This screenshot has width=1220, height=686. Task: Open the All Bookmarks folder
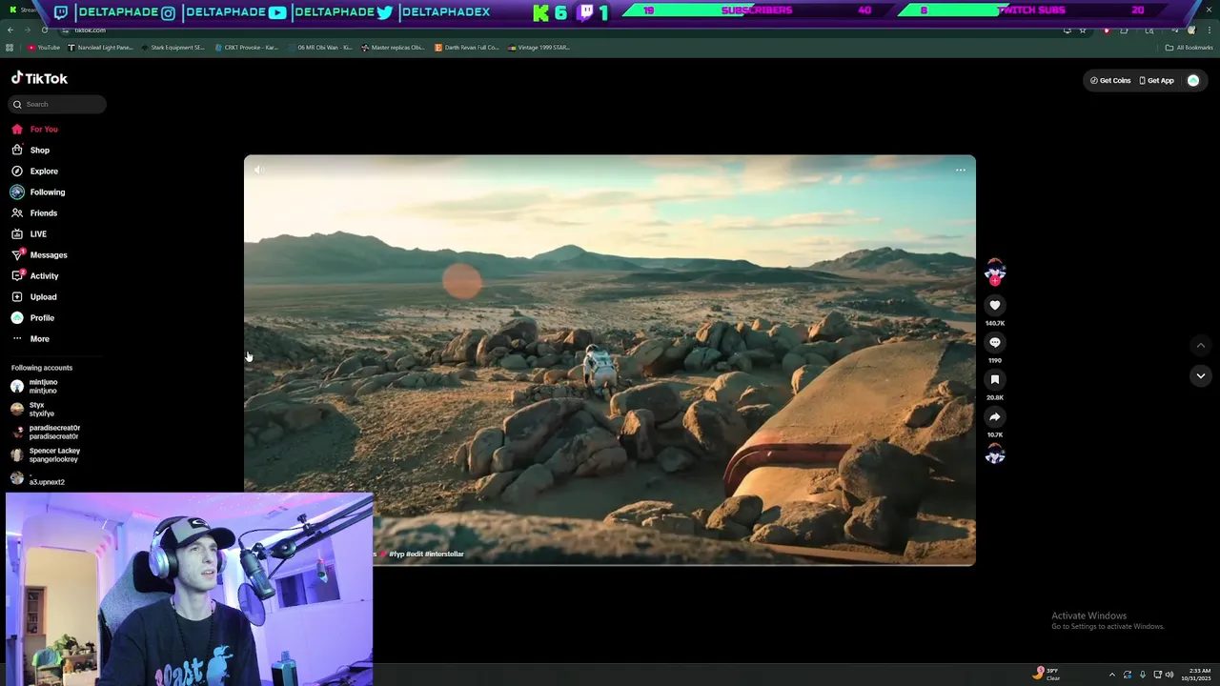pyautogui.click(x=1189, y=48)
